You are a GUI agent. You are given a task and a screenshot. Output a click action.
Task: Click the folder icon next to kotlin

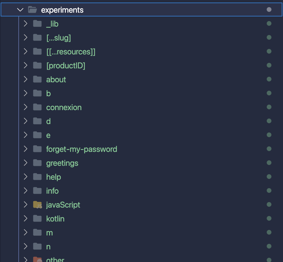[x=37, y=219]
